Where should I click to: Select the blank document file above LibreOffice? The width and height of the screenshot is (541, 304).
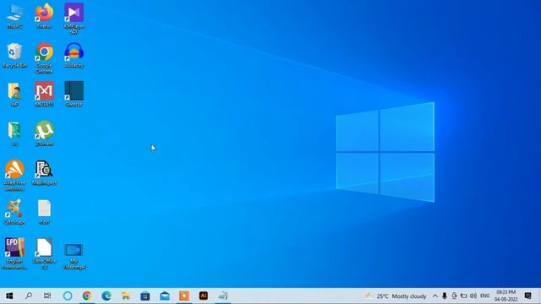pos(44,212)
